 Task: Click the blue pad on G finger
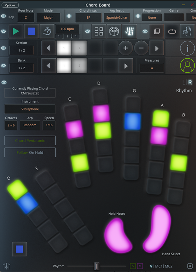tap(133, 121)
